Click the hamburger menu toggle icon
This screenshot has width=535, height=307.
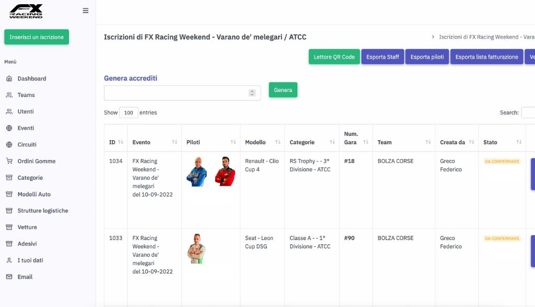click(x=86, y=10)
